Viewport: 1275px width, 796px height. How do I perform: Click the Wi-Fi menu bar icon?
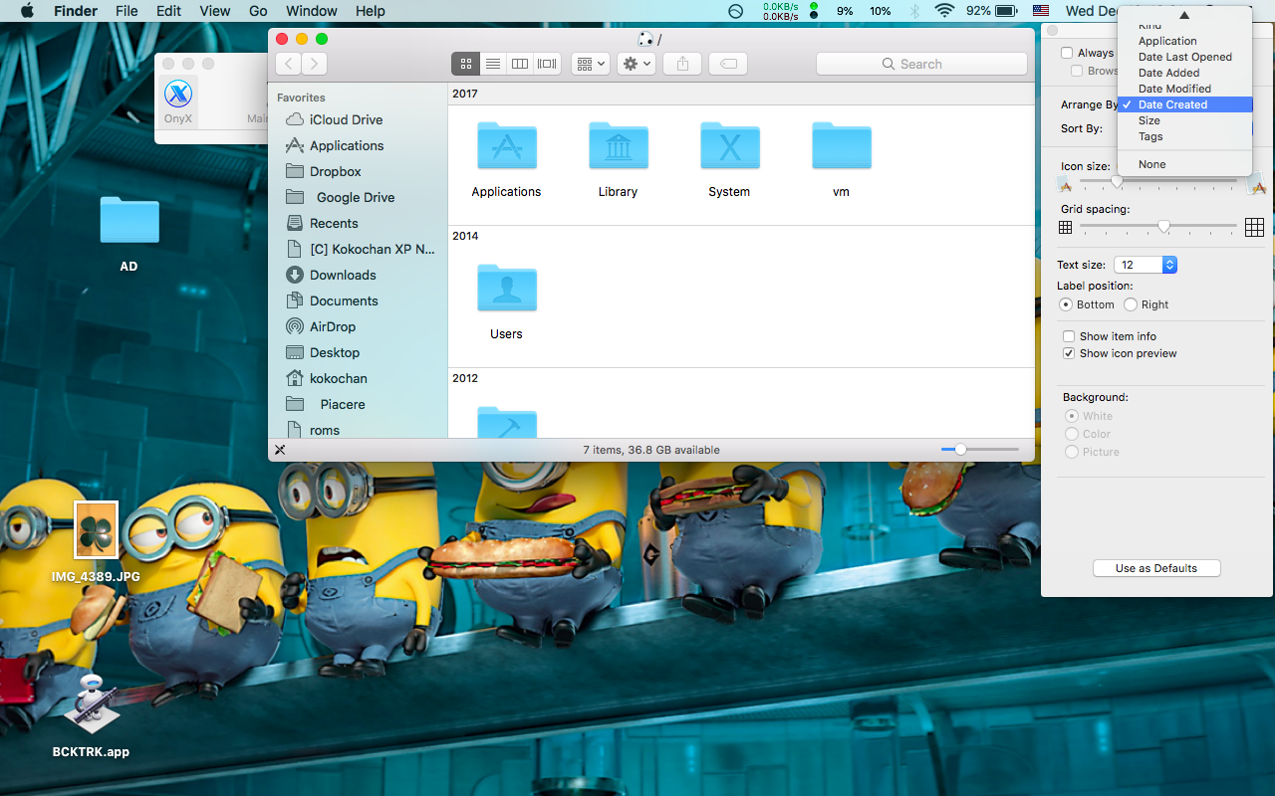[943, 11]
